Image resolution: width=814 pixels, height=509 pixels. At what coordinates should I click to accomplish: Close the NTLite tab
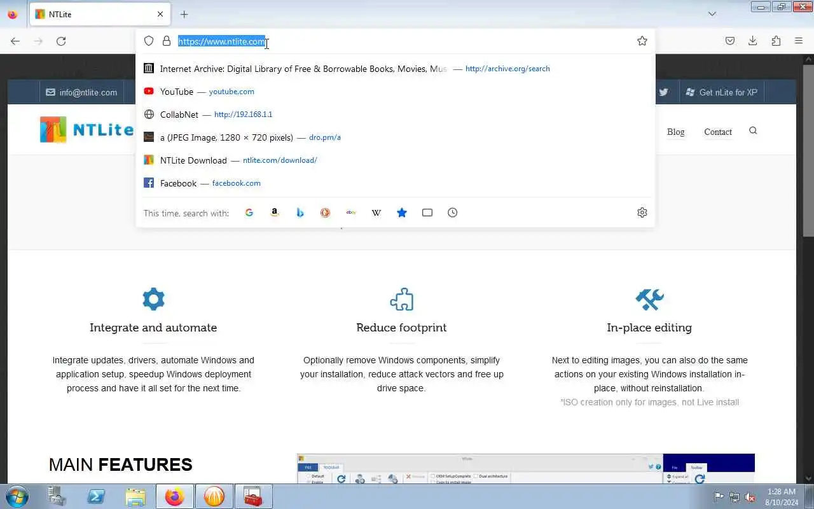[160, 14]
